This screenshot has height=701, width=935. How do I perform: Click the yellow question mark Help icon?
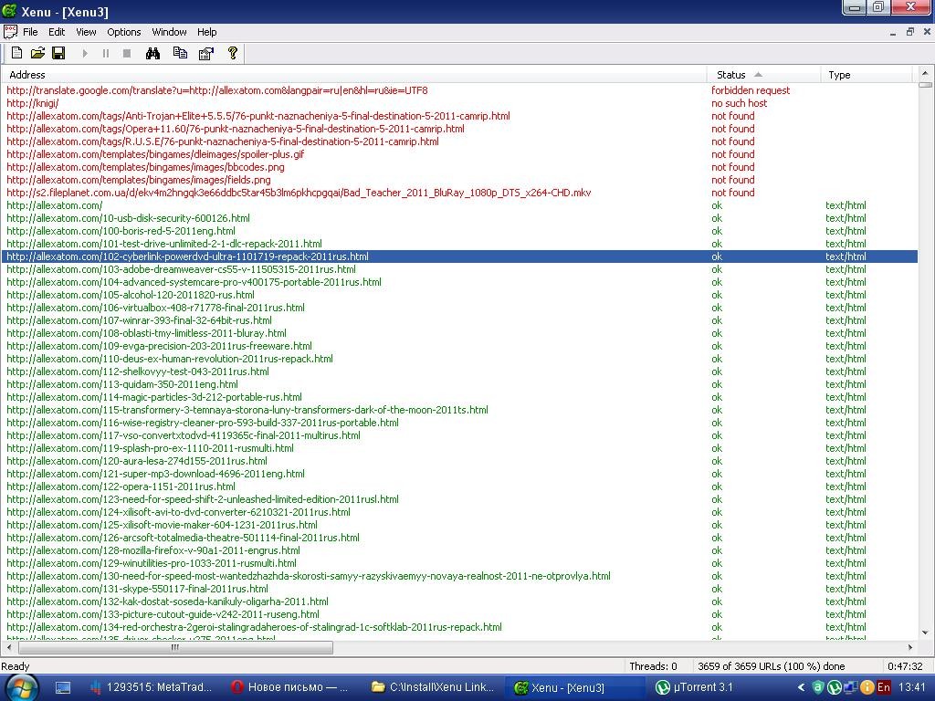pyautogui.click(x=233, y=53)
